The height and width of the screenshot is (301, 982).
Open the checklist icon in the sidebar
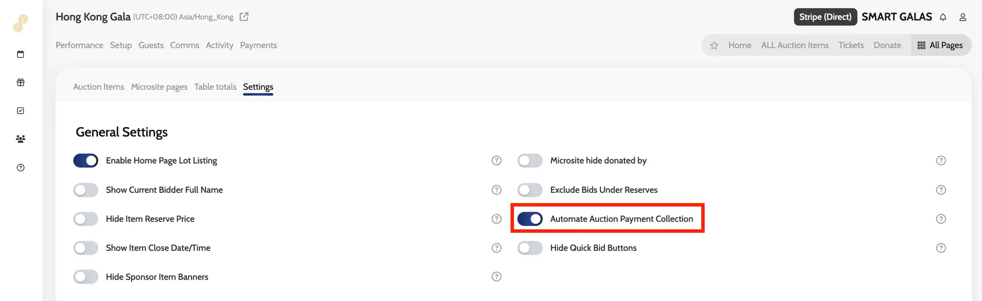tap(20, 111)
